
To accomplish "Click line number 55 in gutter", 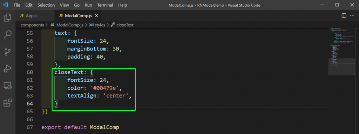I will coord(30,33).
